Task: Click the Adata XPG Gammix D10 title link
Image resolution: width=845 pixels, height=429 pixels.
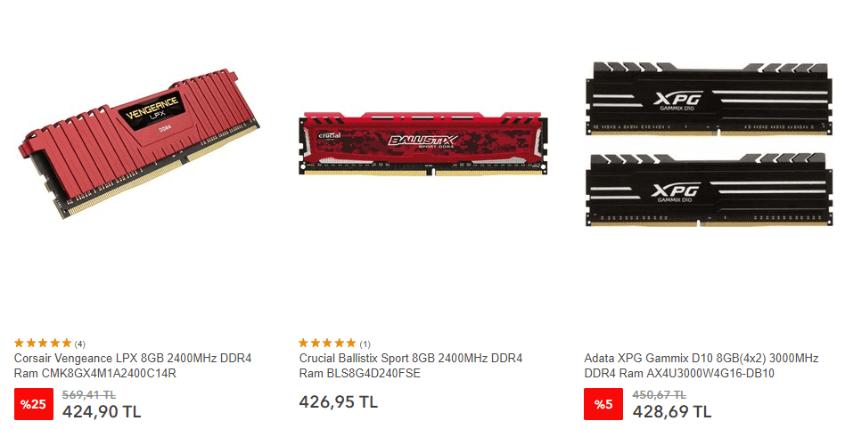Action: (x=701, y=366)
